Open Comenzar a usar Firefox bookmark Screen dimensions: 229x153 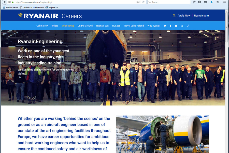(32, 7)
